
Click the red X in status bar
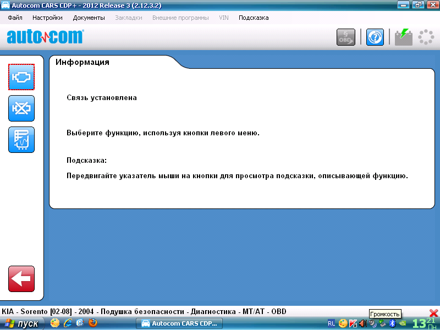433,312
